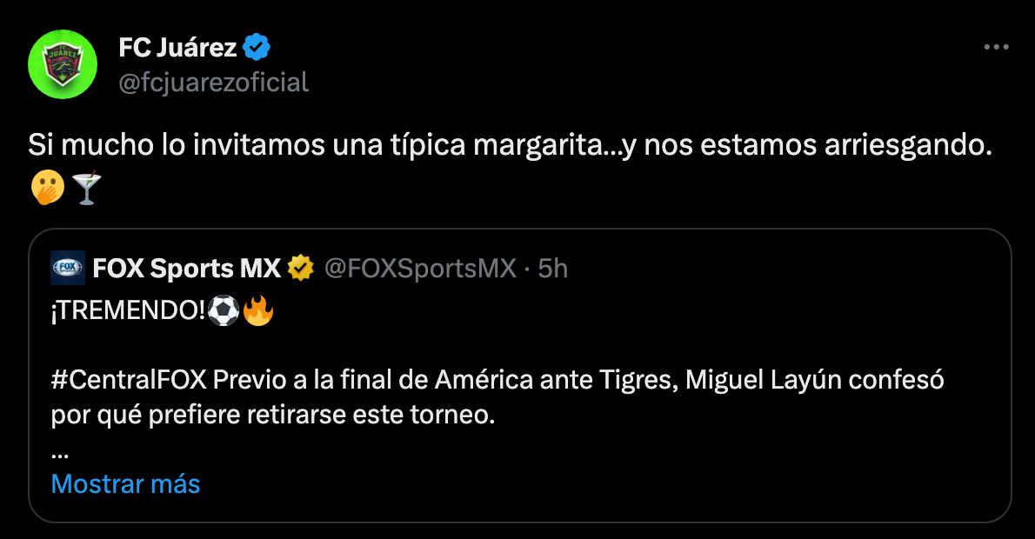Click the FOX Sports MX logo avatar

coord(68,269)
